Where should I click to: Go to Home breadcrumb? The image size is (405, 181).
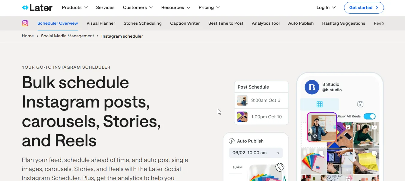coord(28,36)
